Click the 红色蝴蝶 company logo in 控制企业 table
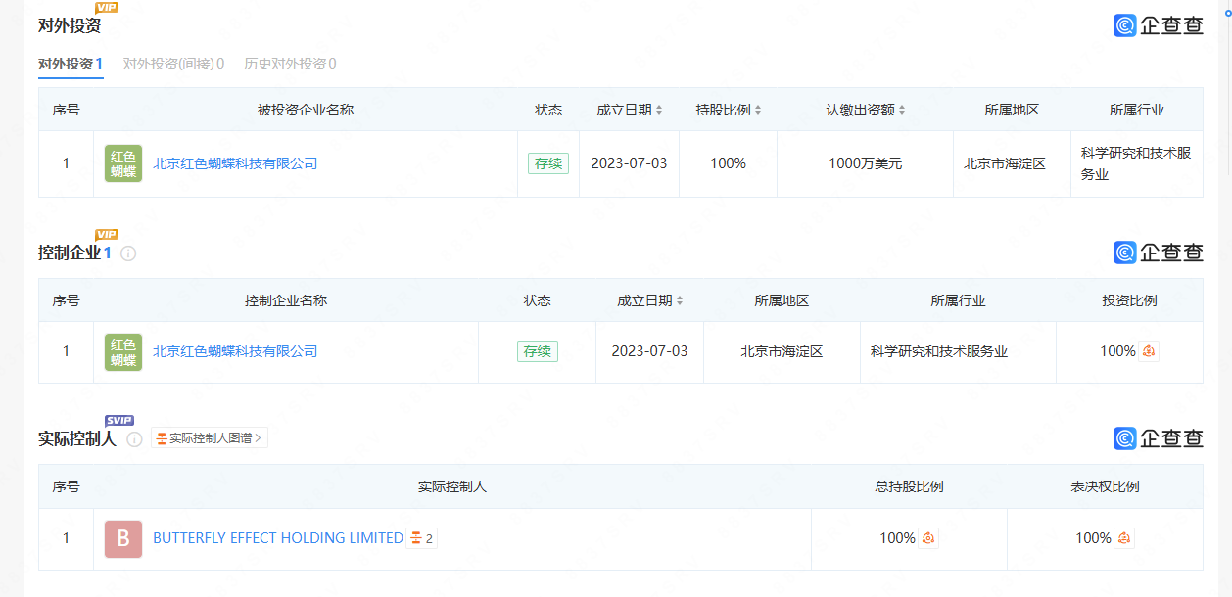The image size is (1232, 597). [x=123, y=352]
